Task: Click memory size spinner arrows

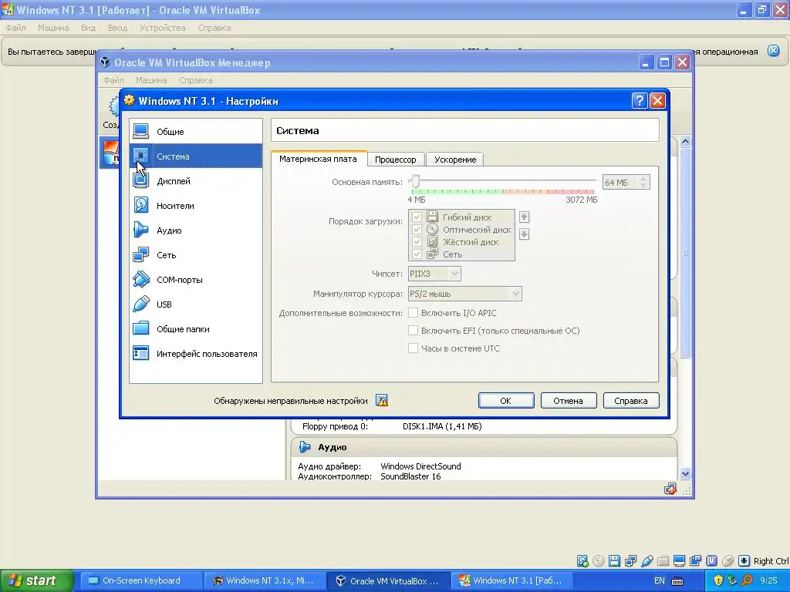Action: (643, 182)
